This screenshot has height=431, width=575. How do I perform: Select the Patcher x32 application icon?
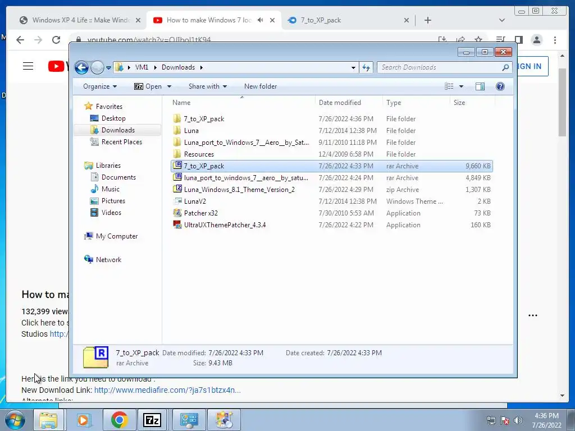[x=177, y=213]
